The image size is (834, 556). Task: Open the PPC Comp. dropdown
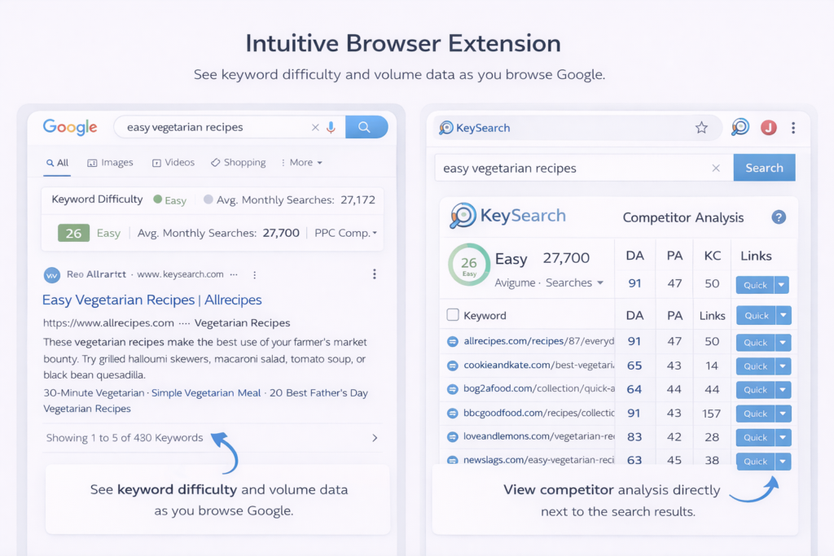346,233
